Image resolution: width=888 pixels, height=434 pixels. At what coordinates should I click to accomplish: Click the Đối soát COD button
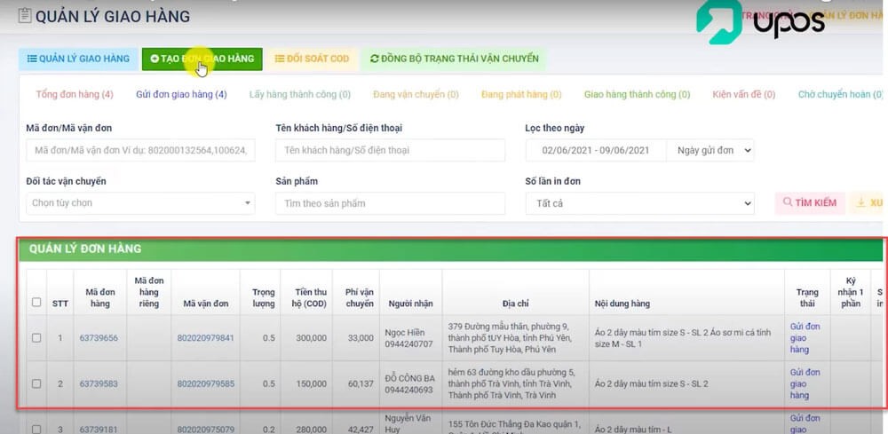coord(311,59)
